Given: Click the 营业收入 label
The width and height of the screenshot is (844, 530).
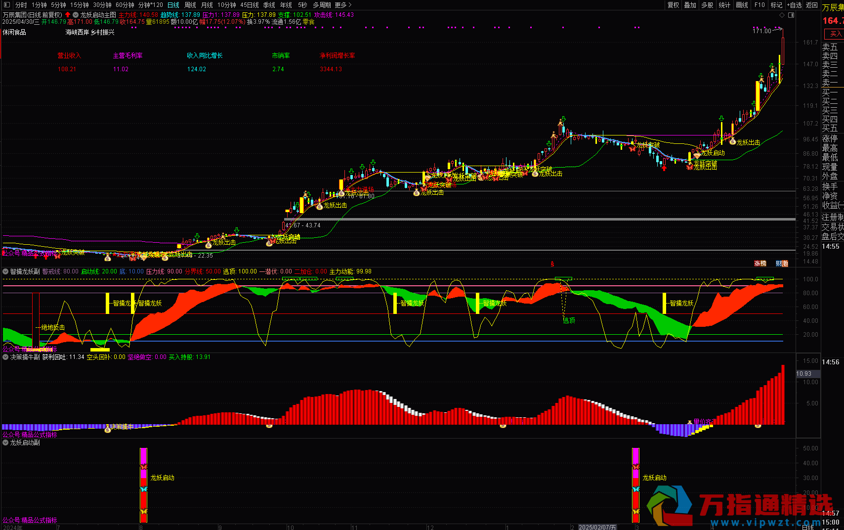Looking at the screenshot, I should 69,55.
